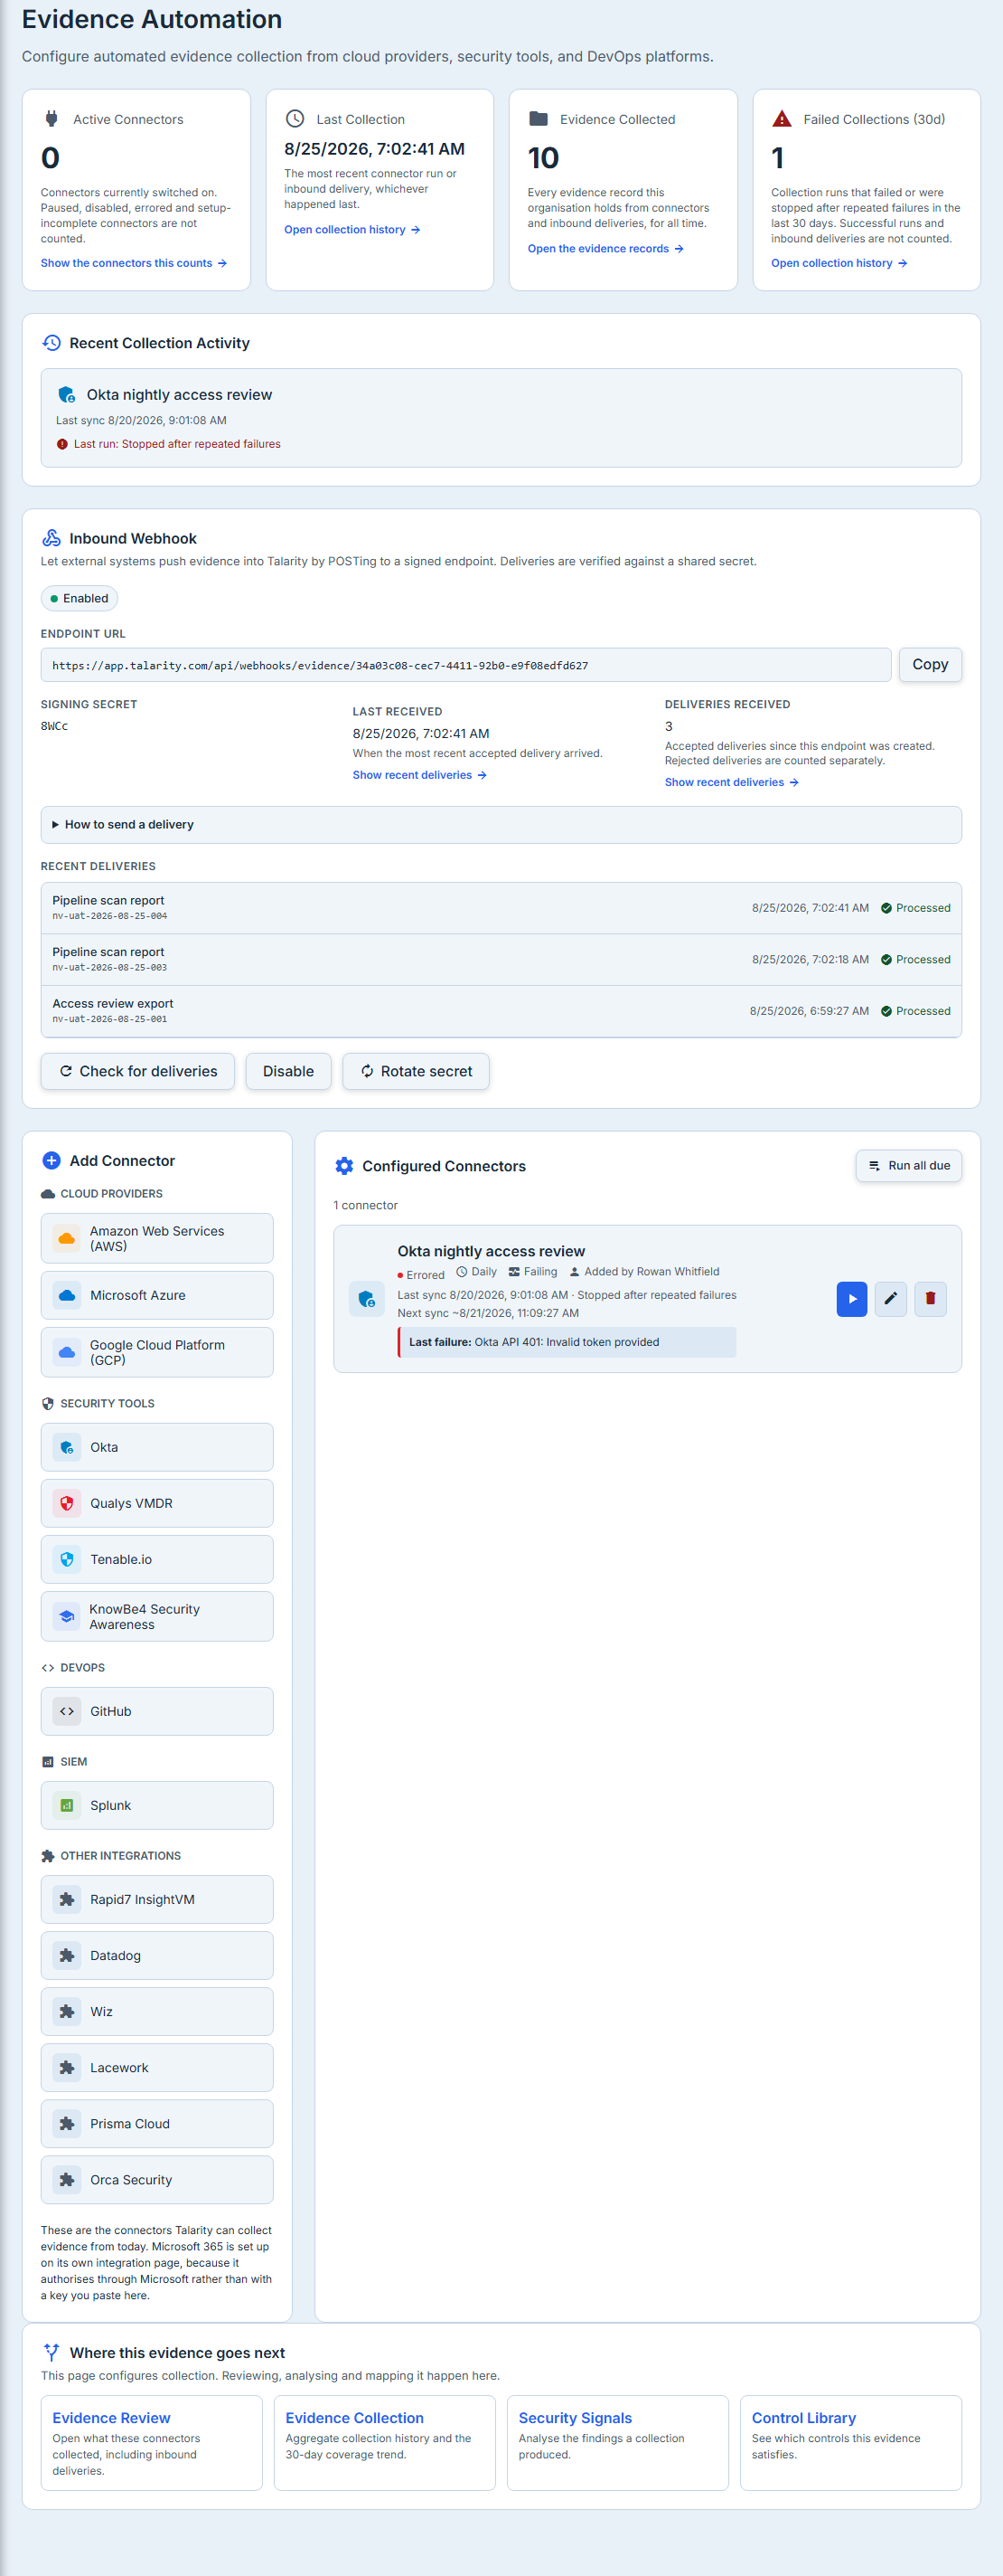Click the Microsoft Azure cloud icon
This screenshot has width=1003, height=2576.
67,1295
